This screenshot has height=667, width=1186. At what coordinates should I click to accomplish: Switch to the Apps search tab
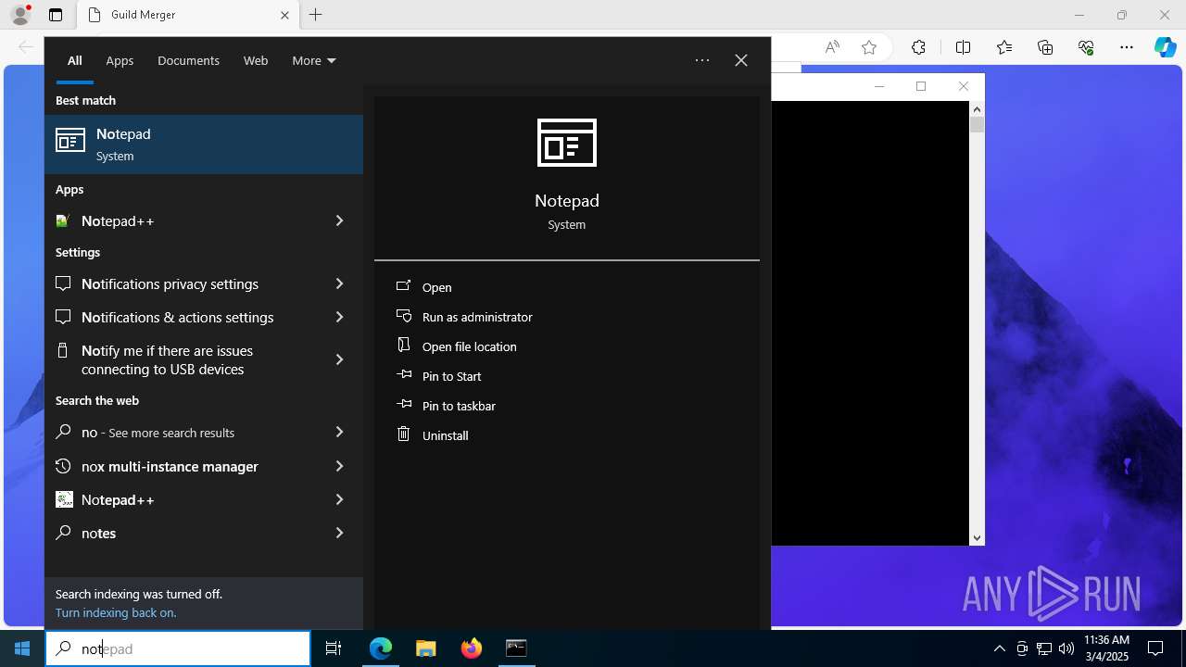[x=120, y=60]
